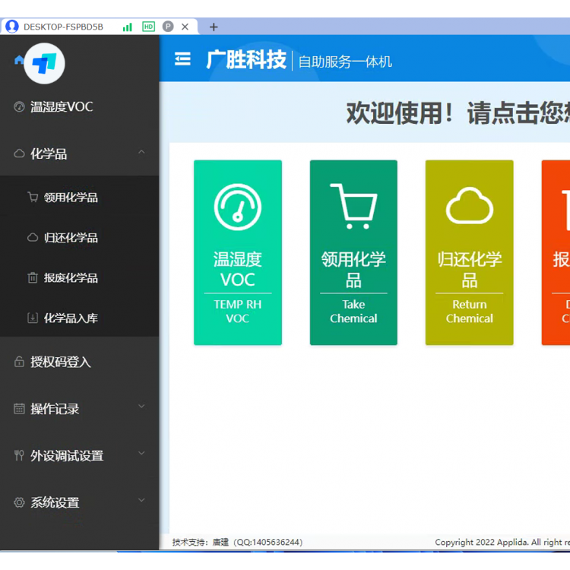Click 广胜科技 title in header

coord(246,60)
